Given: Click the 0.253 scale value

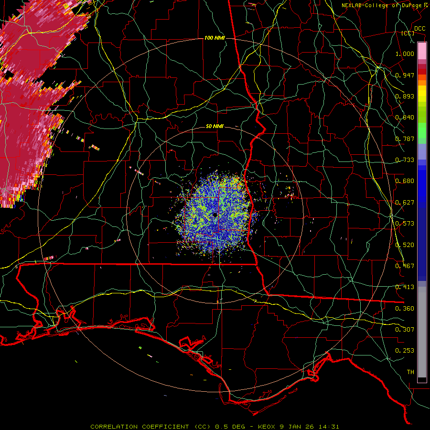Looking at the screenshot, I should coord(405,351).
